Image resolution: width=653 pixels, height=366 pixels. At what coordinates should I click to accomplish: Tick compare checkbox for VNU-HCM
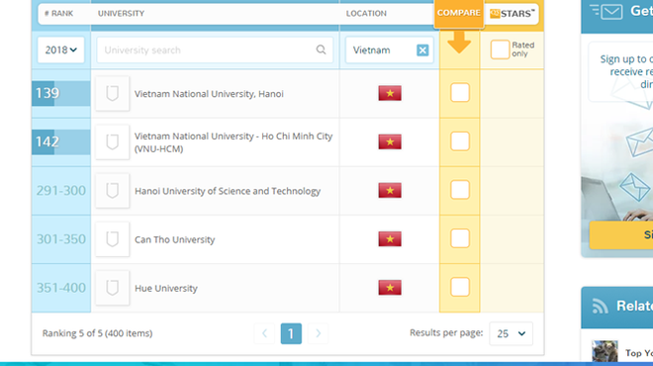[460, 141]
